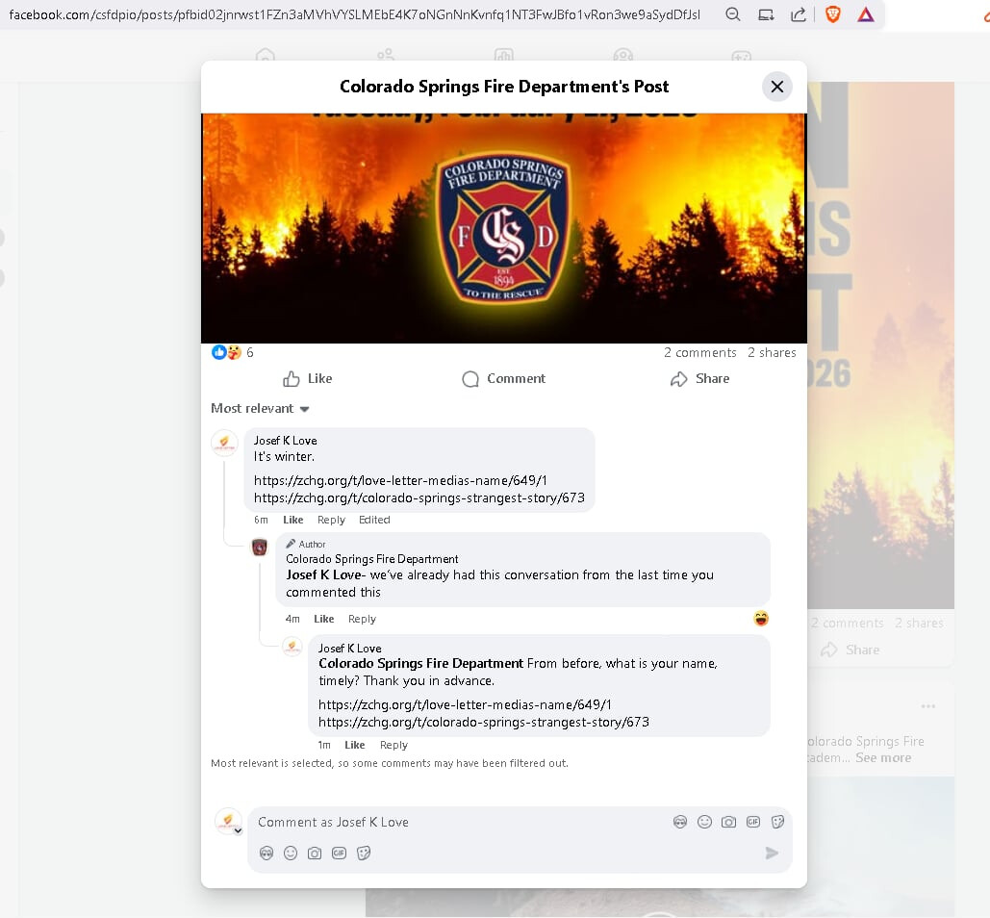Click the Share action on the post

click(x=699, y=378)
